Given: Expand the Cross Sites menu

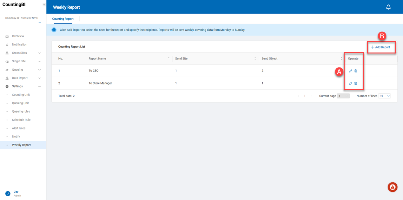Looking at the screenshot, I should pos(23,53).
